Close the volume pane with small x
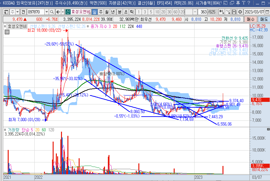The image size is (270, 181). point(268,129)
